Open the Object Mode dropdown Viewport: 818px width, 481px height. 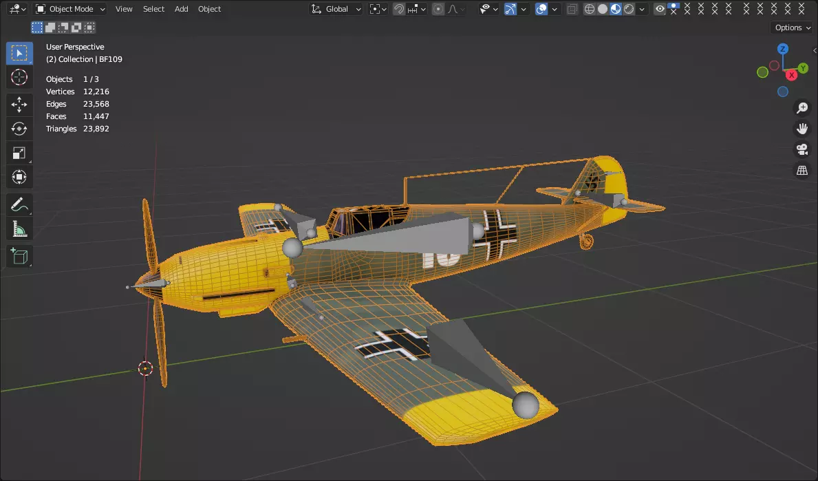click(70, 9)
